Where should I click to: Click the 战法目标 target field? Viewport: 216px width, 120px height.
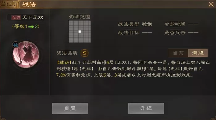(x=135, y=33)
